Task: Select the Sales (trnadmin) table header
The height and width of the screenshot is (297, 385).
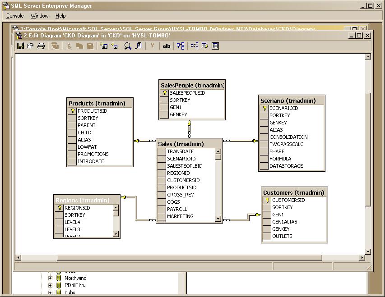Action: point(189,144)
